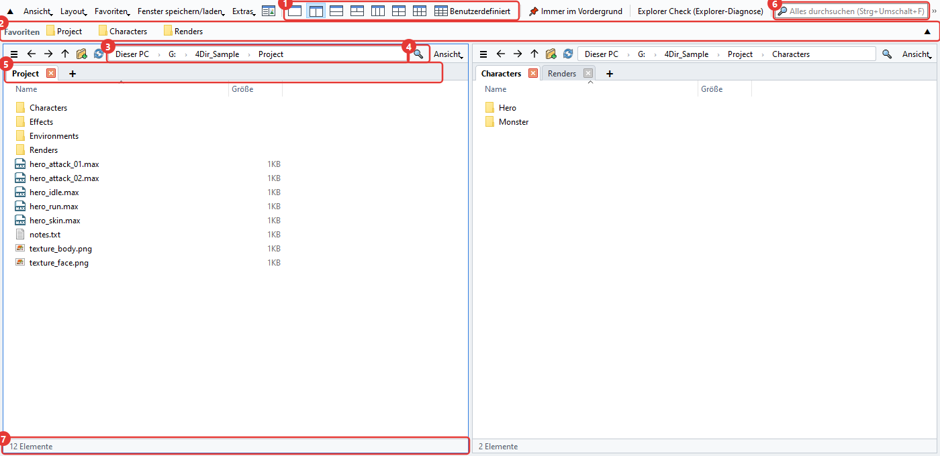Go back in the left pane

coord(32,54)
